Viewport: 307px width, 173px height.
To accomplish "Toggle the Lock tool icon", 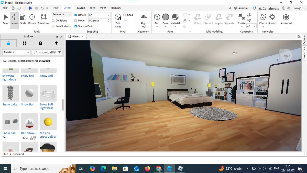I will 185,21.
